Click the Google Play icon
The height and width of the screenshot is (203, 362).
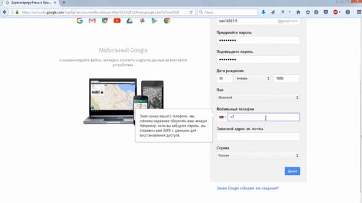[154, 21]
